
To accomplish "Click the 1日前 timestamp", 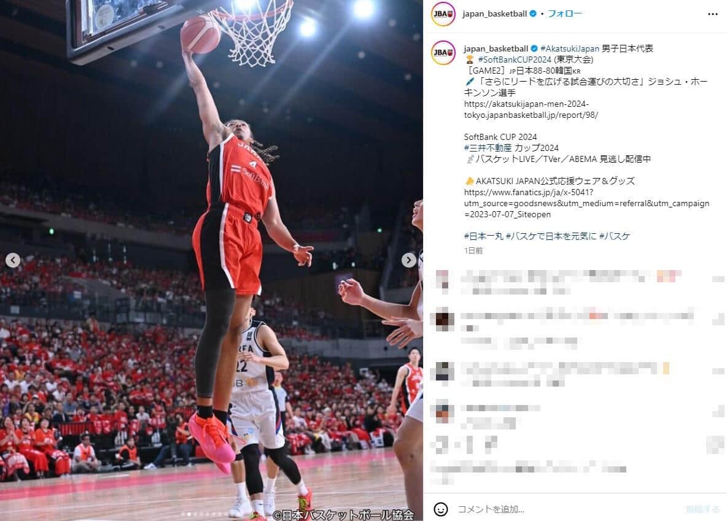I will (473, 250).
